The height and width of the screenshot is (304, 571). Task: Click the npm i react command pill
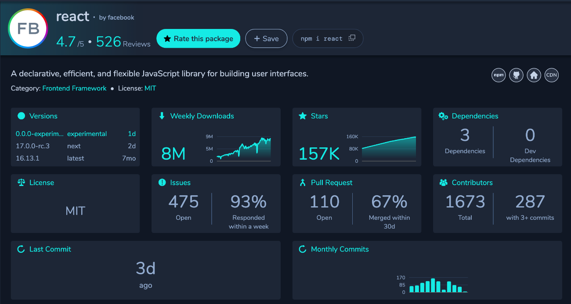[x=328, y=39]
